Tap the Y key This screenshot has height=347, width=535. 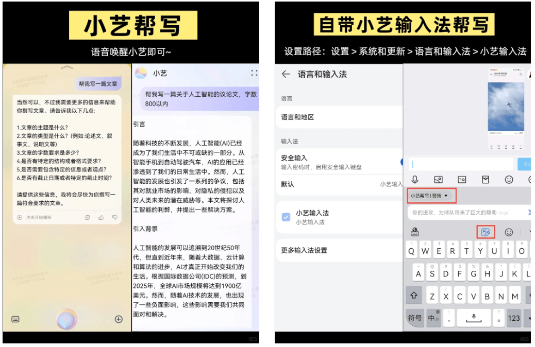point(480,251)
